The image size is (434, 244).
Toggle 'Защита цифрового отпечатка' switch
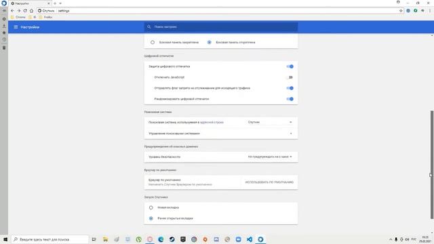click(x=290, y=66)
